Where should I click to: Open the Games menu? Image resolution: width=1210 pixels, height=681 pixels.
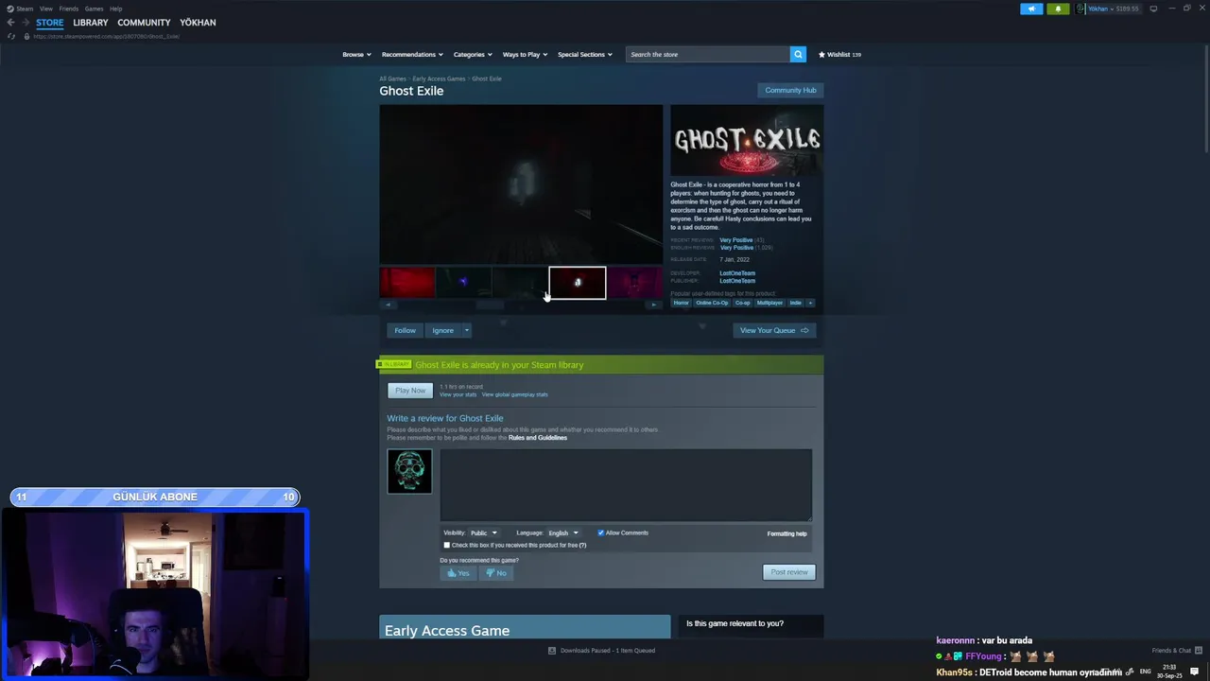[x=94, y=9]
